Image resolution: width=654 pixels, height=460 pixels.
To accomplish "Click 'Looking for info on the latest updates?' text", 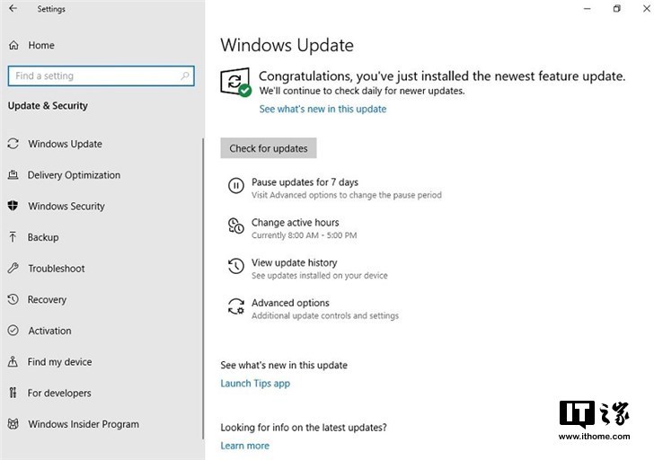I will [304, 428].
